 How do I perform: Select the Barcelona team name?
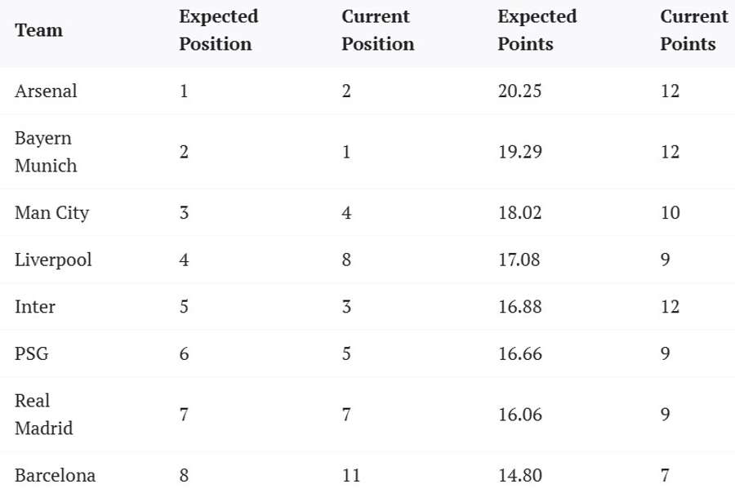point(55,475)
